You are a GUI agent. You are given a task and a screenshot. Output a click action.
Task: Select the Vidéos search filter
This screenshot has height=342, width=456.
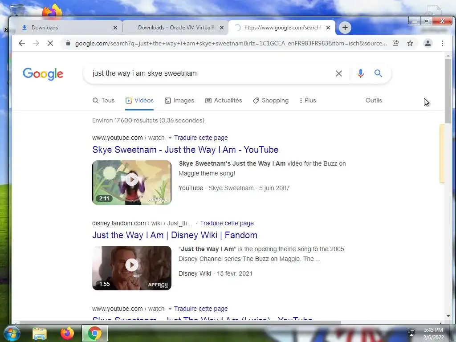(x=139, y=100)
